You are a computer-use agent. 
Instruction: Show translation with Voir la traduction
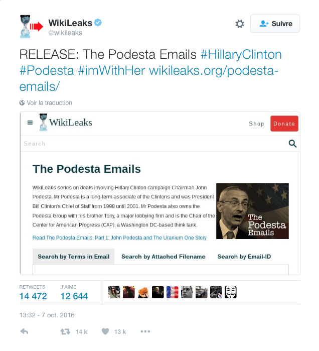pyautogui.click(x=49, y=103)
